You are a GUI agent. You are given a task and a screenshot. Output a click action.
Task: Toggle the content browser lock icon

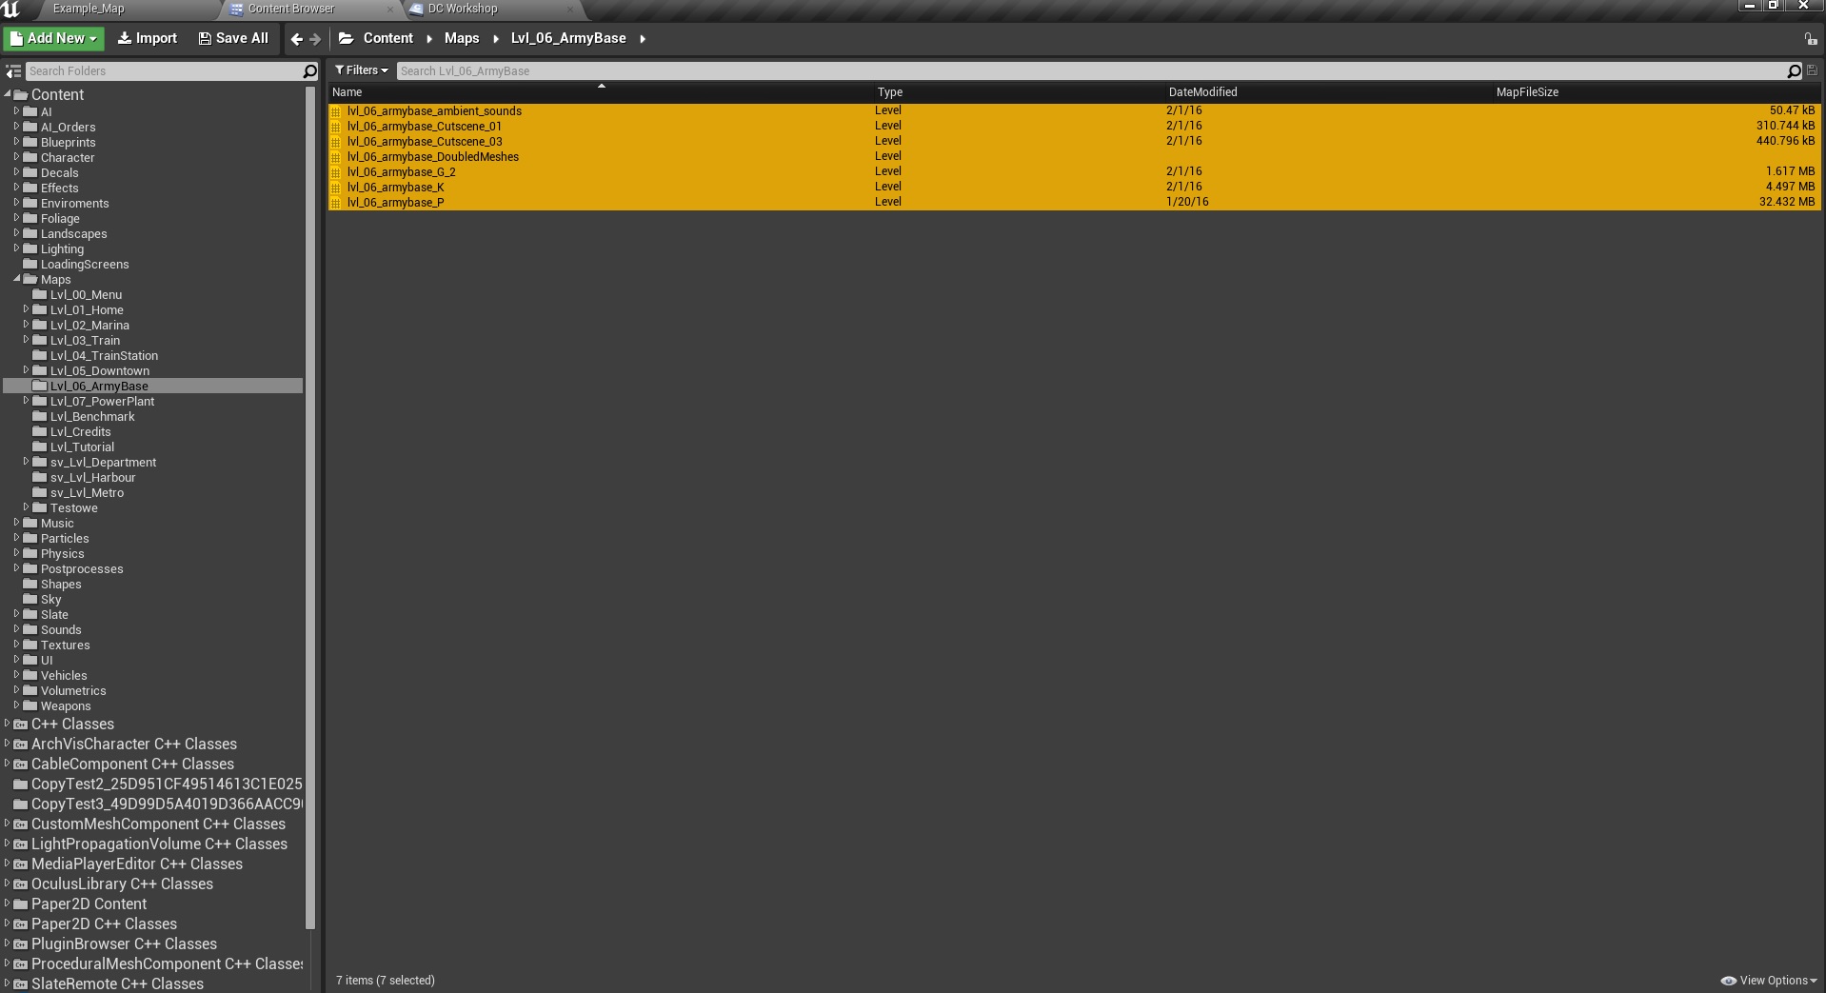click(1810, 39)
